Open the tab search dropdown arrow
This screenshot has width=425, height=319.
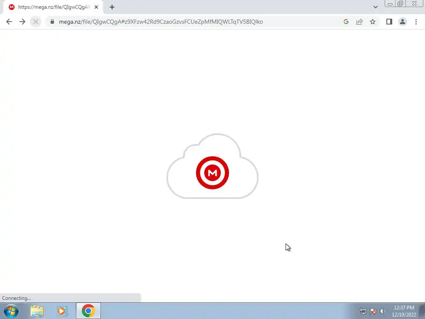[x=375, y=7]
